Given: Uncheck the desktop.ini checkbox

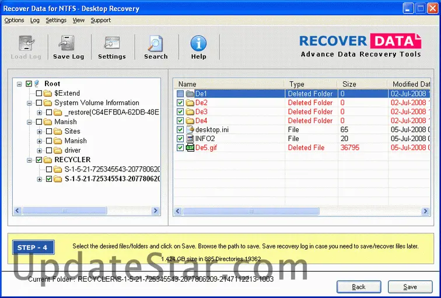Looking at the screenshot, I should (180, 129).
